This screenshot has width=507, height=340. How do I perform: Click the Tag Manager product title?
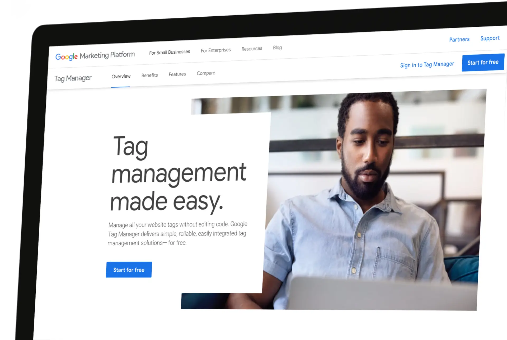(x=73, y=78)
